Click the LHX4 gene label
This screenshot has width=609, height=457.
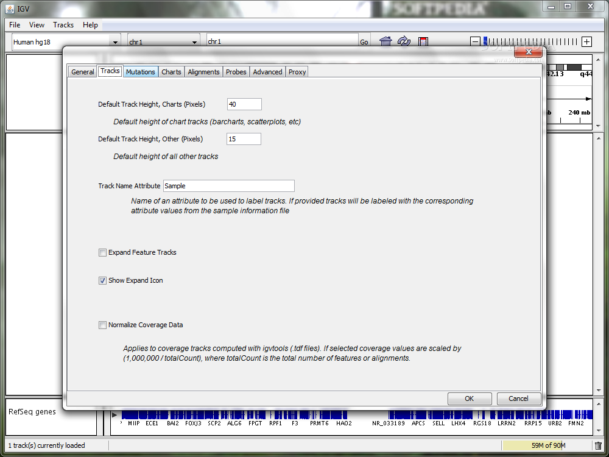pyautogui.click(x=459, y=423)
